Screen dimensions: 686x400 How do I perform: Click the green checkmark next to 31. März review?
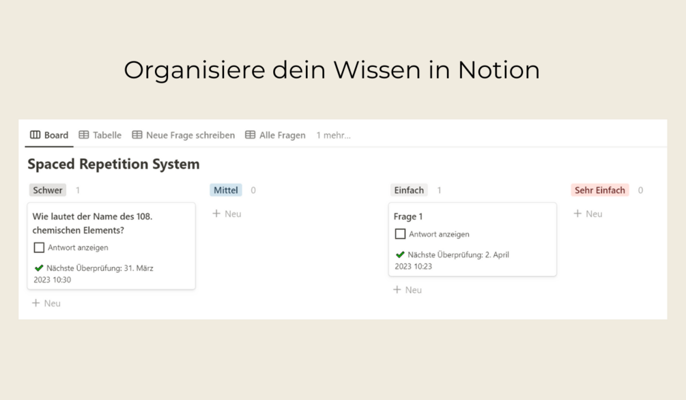[39, 268]
